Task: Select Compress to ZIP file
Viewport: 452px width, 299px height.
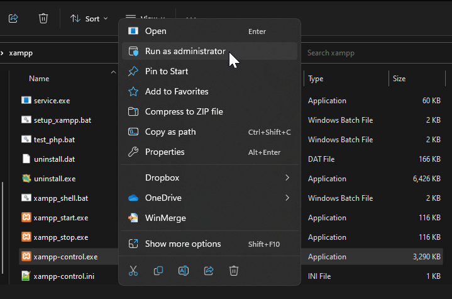Action: click(209, 111)
